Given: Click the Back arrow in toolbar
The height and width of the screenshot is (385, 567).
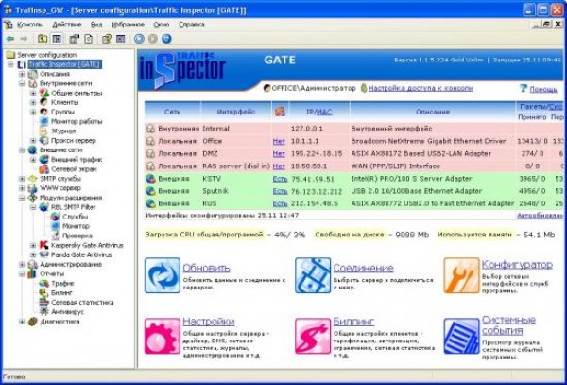Looking at the screenshot, I should click(9, 39).
